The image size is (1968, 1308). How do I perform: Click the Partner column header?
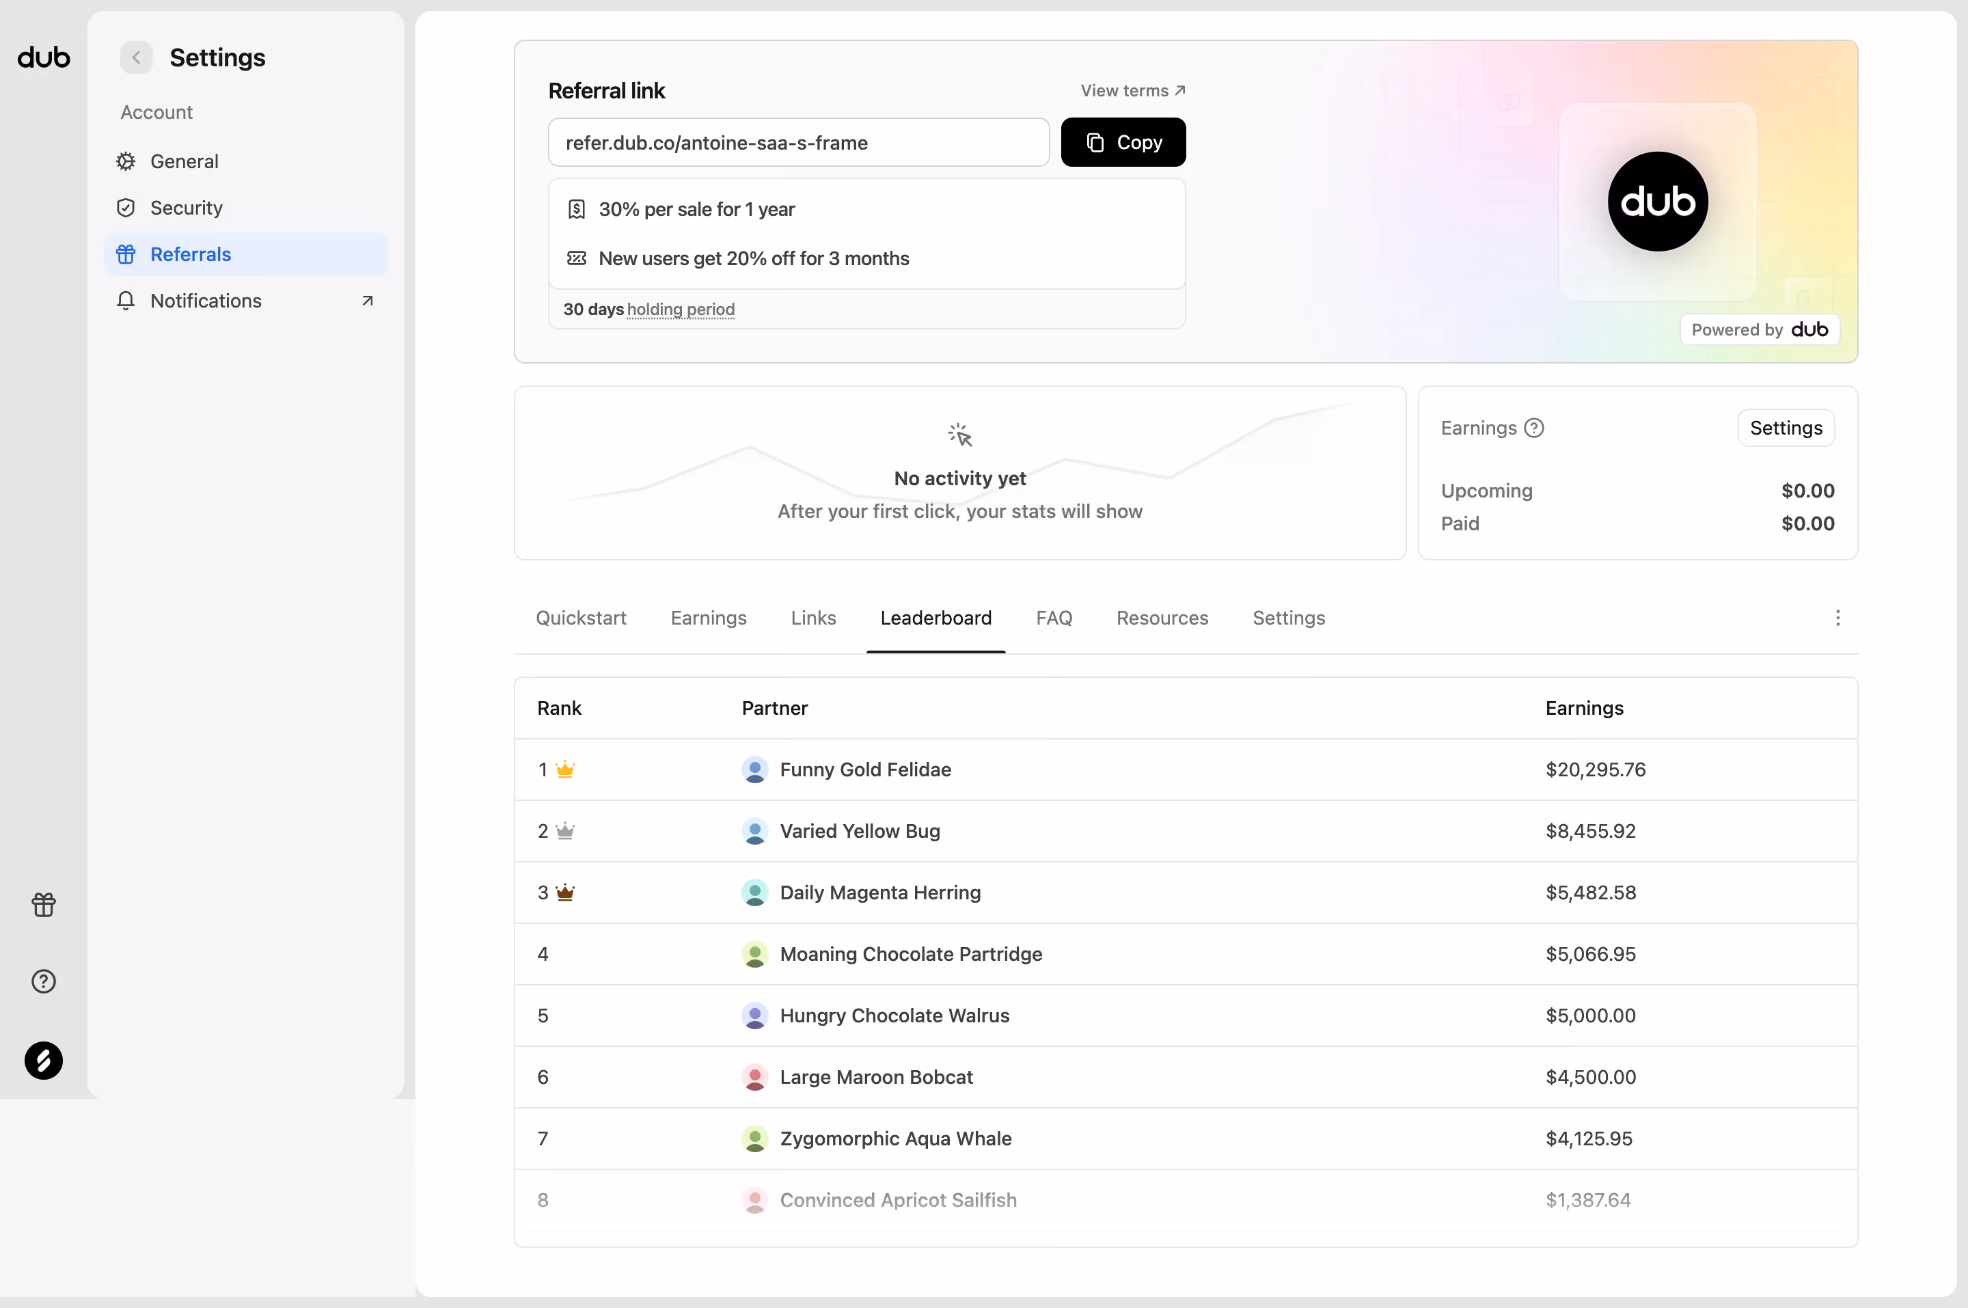pos(775,708)
